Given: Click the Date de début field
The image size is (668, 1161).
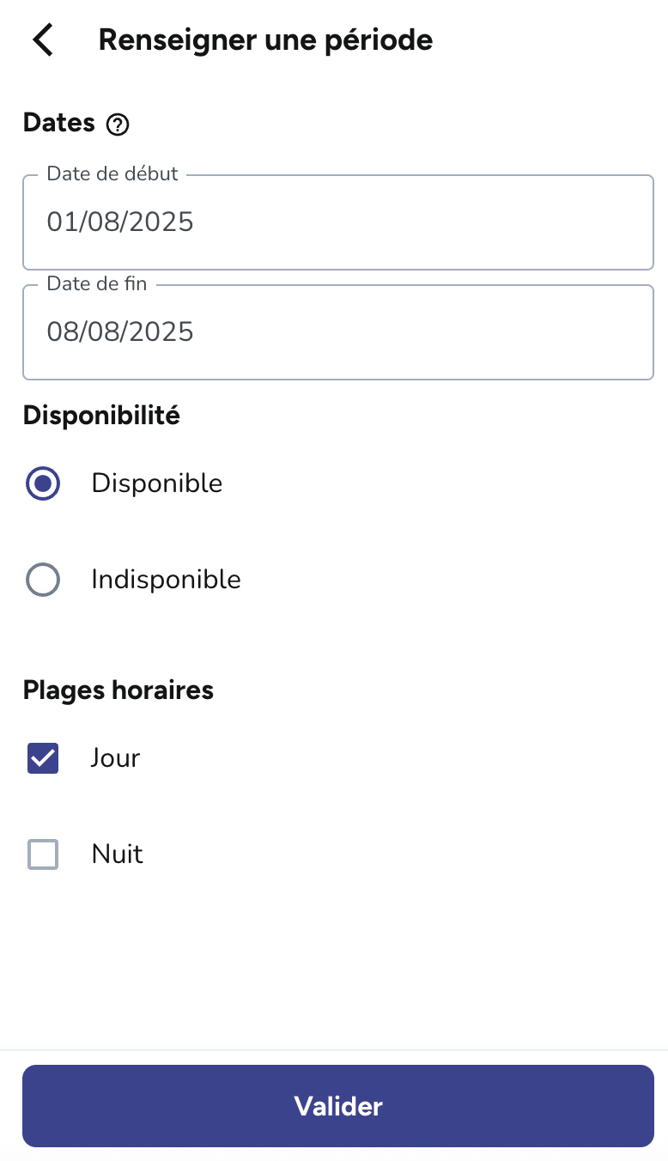Looking at the screenshot, I should (x=334, y=222).
